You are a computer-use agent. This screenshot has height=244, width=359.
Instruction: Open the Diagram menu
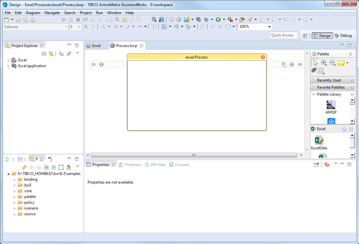[x=33, y=13]
